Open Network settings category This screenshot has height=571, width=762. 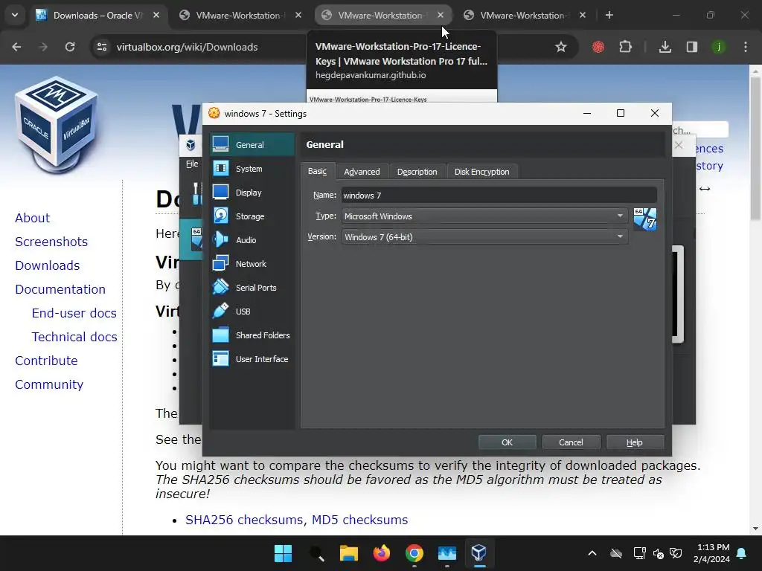[x=252, y=264]
